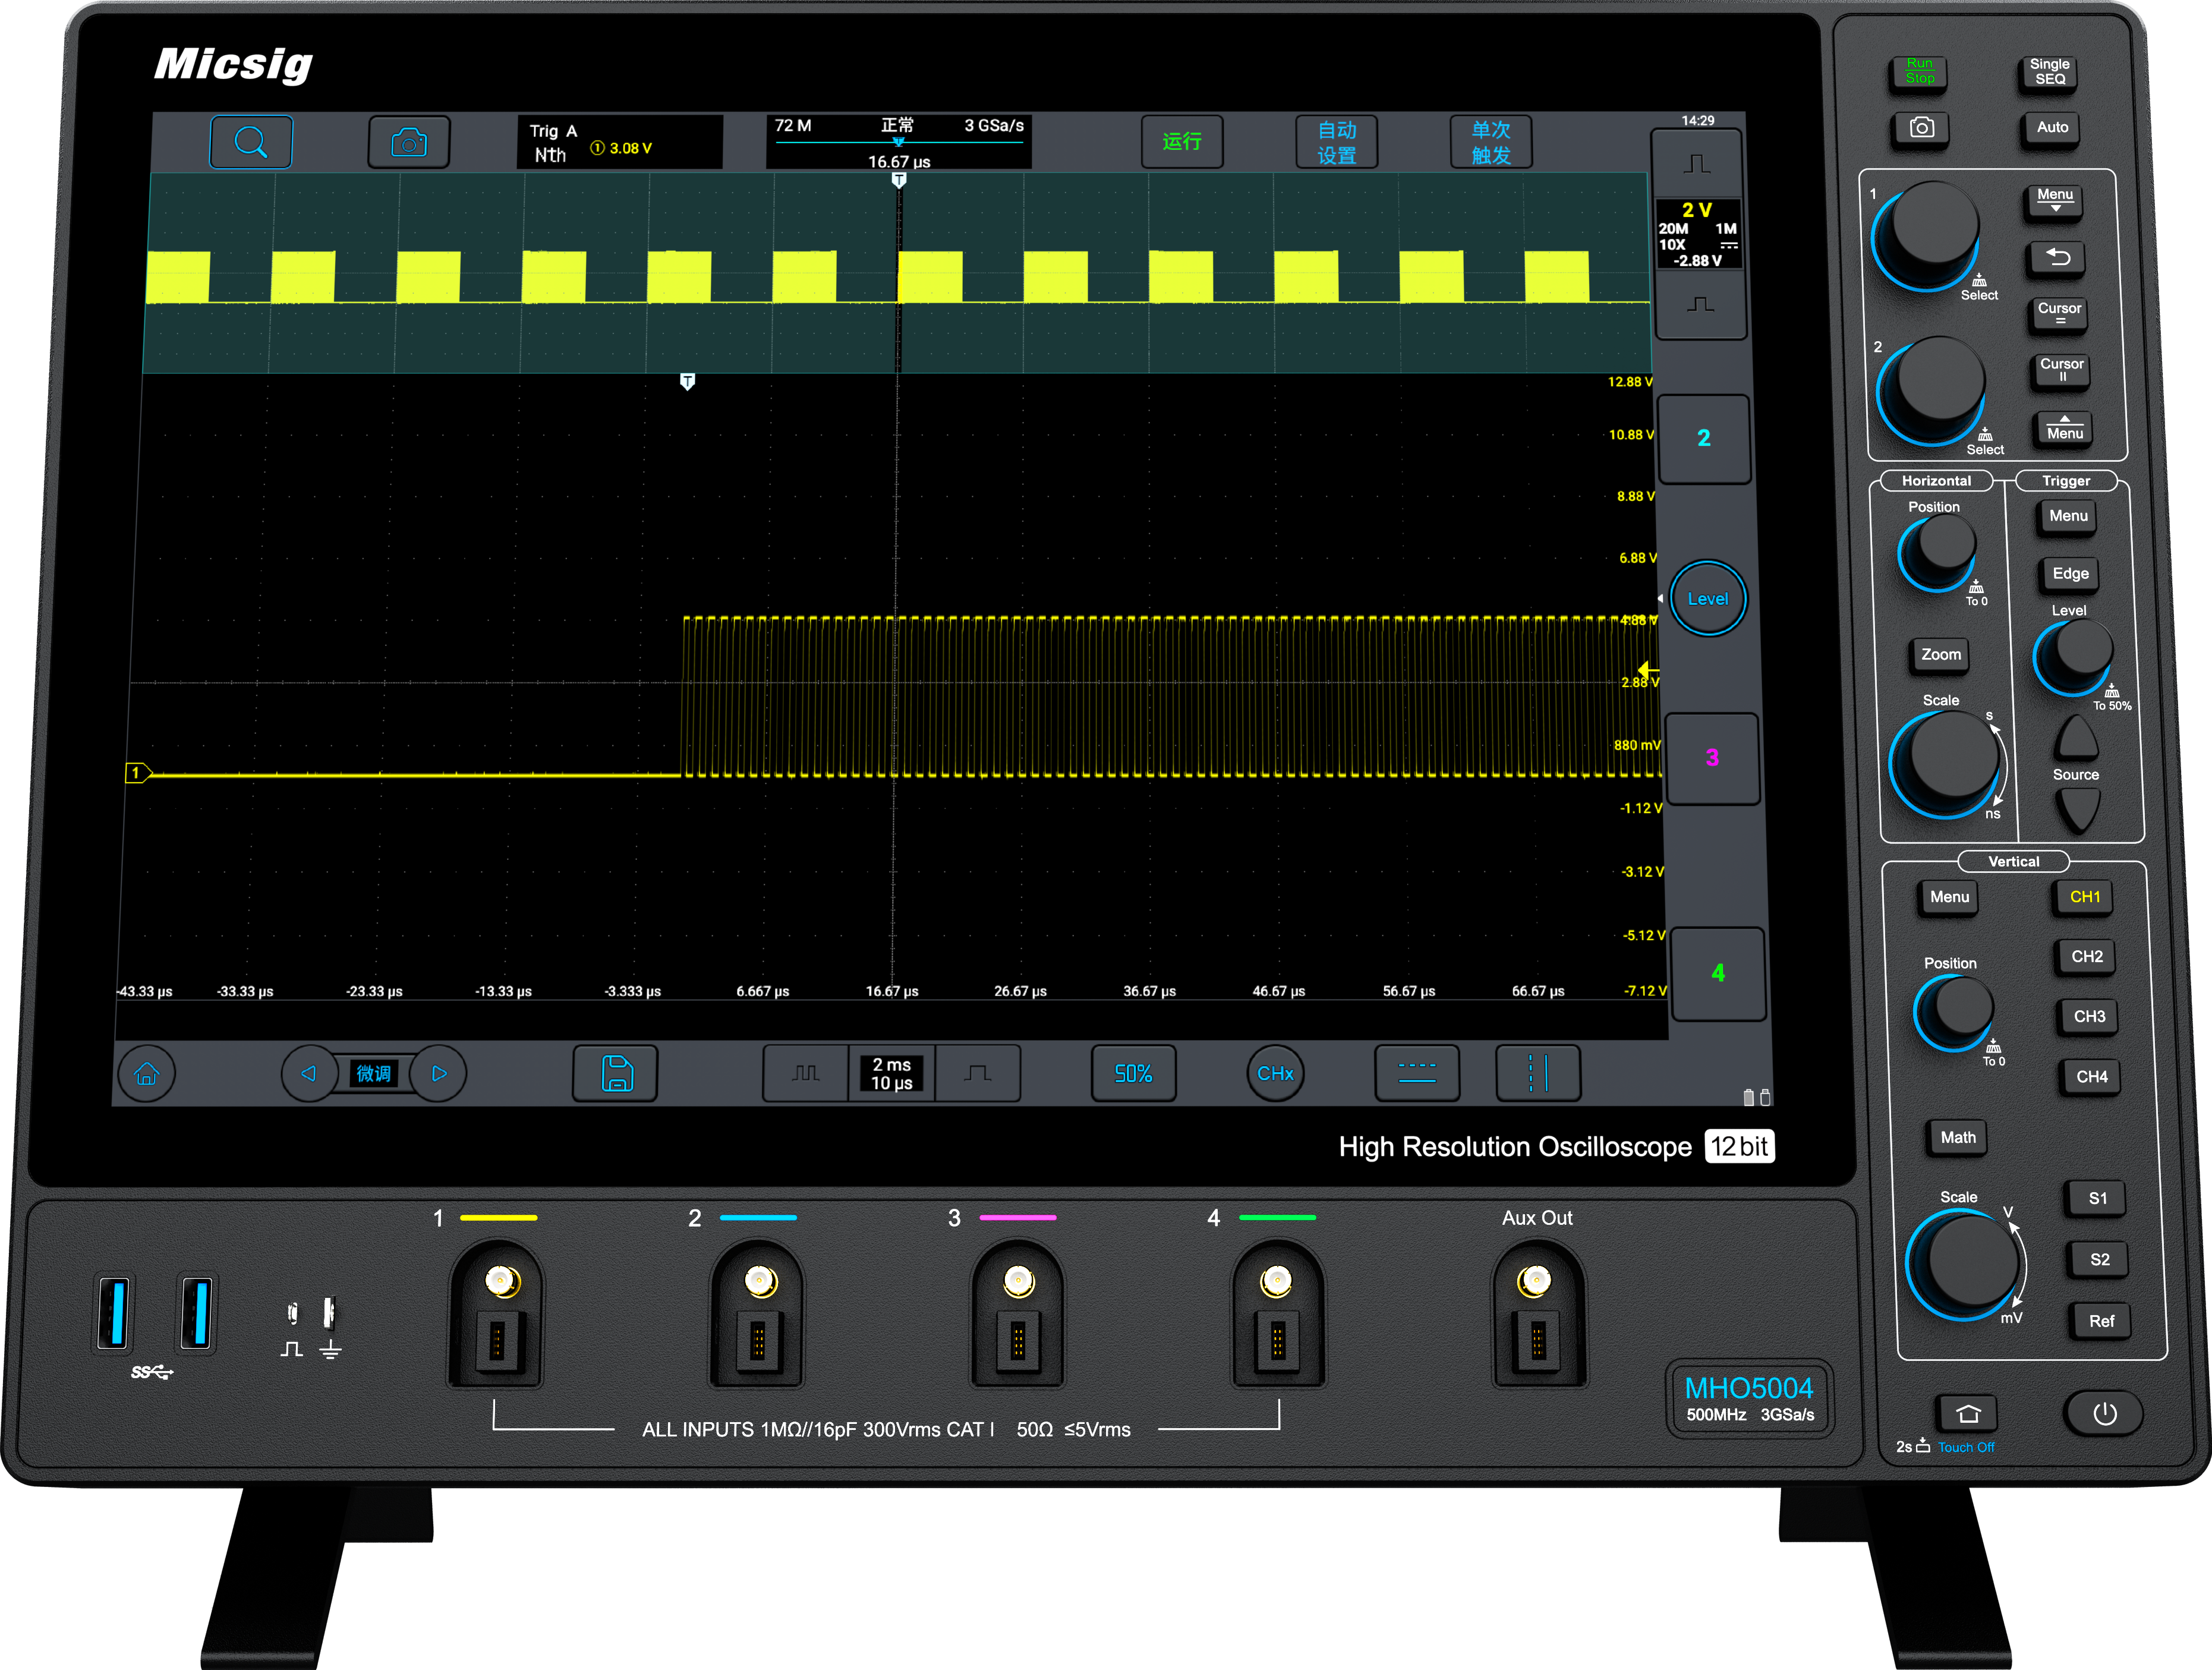Tap the circular Level control
The height and width of the screenshot is (1670, 2212).
(x=1707, y=598)
